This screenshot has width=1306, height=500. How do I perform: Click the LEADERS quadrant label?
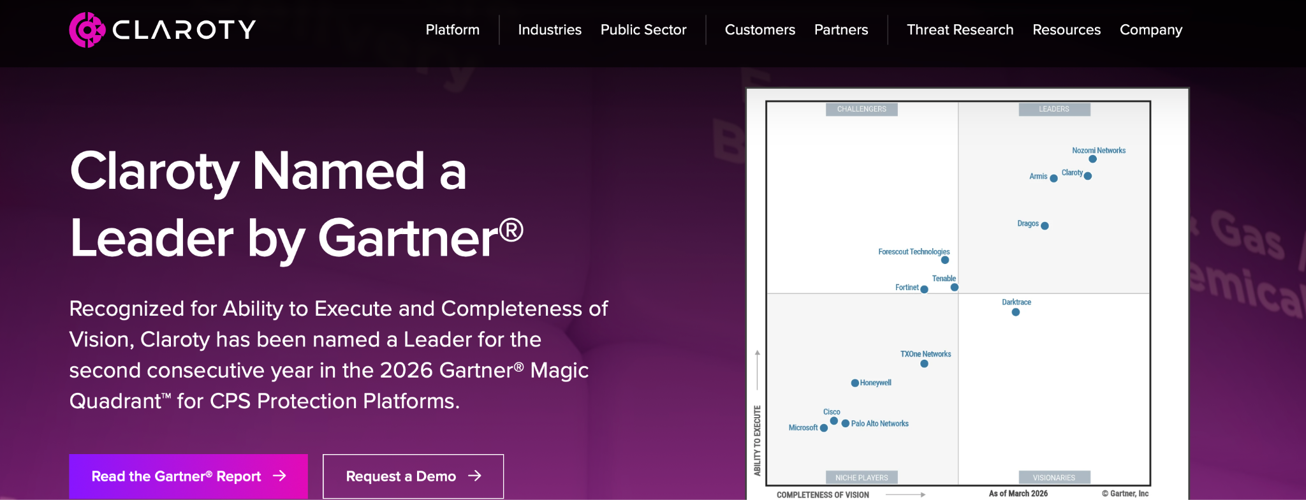click(1054, 109)
